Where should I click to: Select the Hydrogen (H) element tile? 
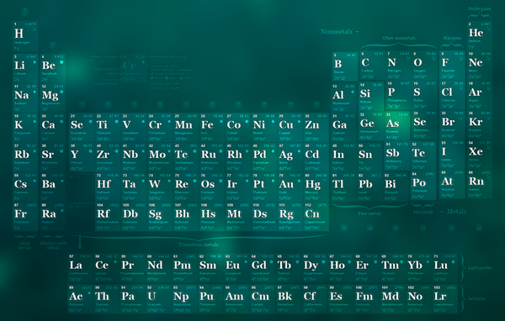point(25,36)
